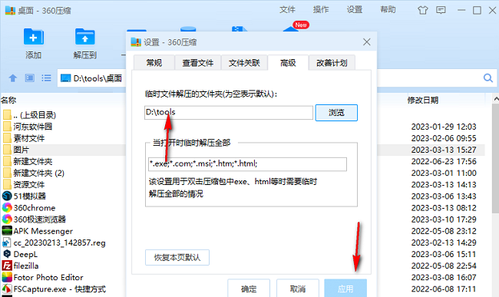Click the 浏览 browse button
Screen dimensions: 499x297
pyautogui.click(x=336, y=113)
